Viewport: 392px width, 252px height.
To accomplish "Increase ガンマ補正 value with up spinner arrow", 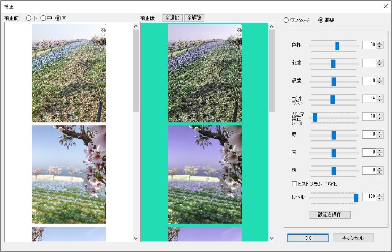I will [x=380, y=115].
